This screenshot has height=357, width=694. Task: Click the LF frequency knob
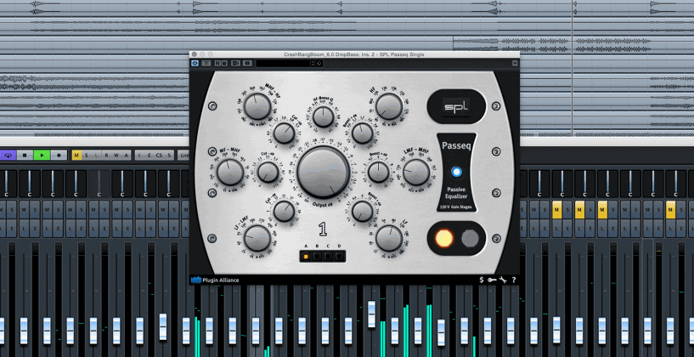(389, 238)
